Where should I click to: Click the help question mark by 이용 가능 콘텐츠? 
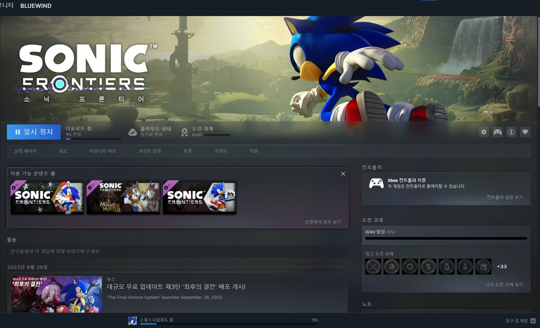(x=53, y=174)
